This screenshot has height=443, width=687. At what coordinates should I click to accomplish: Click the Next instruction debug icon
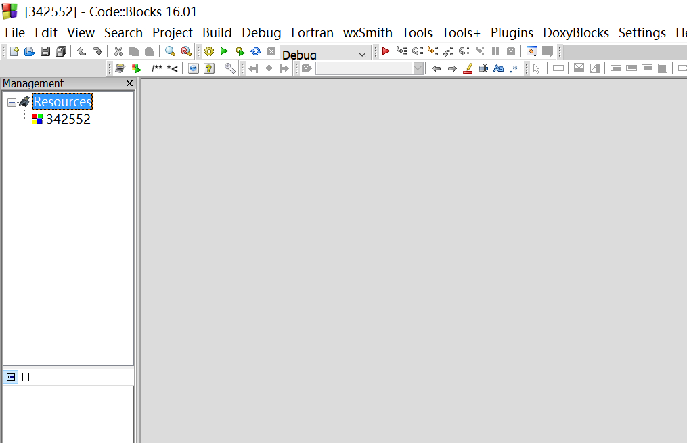[464, 51]
